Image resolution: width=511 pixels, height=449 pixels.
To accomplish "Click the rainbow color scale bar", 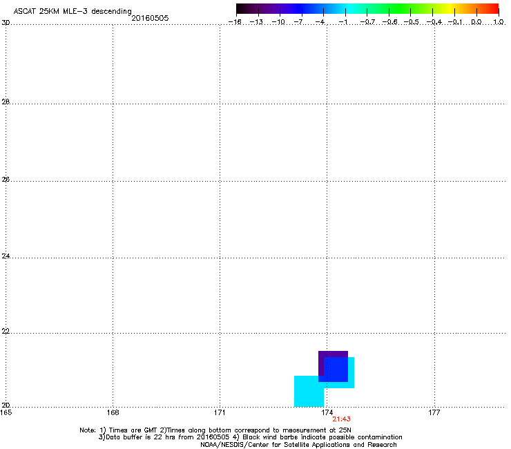I will click(367, 9).
